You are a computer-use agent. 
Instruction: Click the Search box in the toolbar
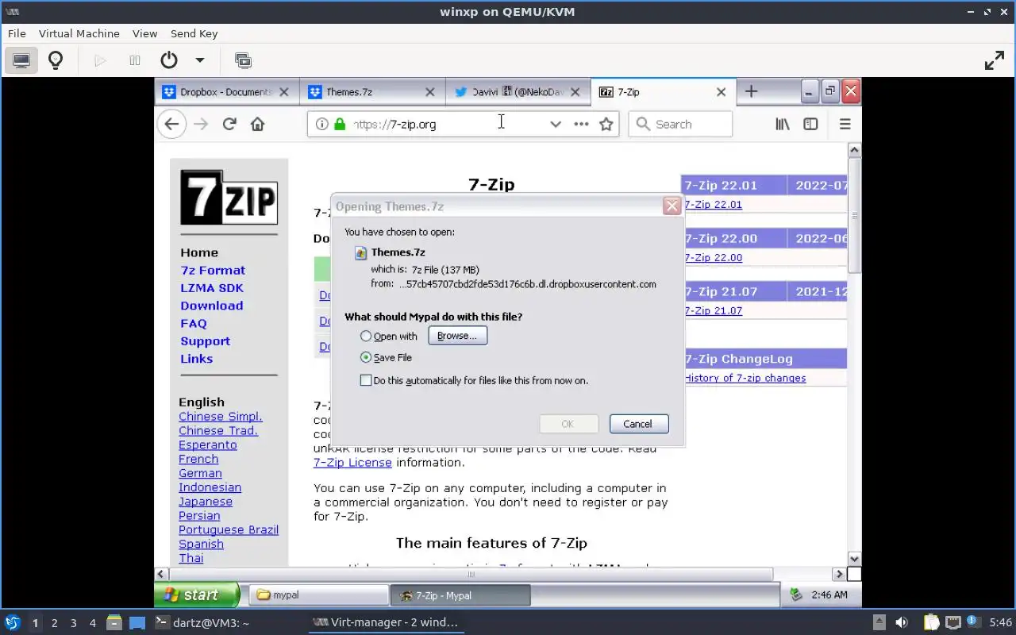(x=680, y=124)
